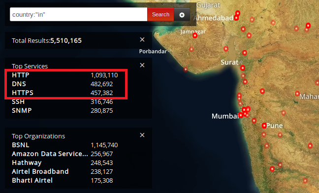Select Amazon Data Service organization

(50, 154)
